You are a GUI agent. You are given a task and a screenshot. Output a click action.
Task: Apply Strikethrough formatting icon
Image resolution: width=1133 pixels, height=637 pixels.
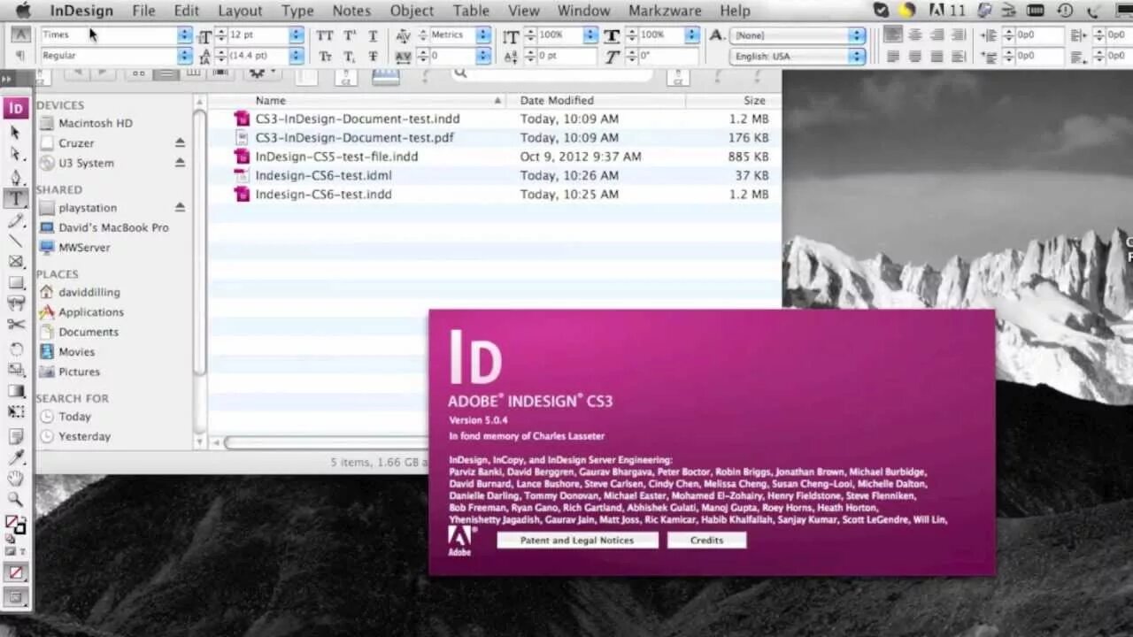(x=373, y=56)
